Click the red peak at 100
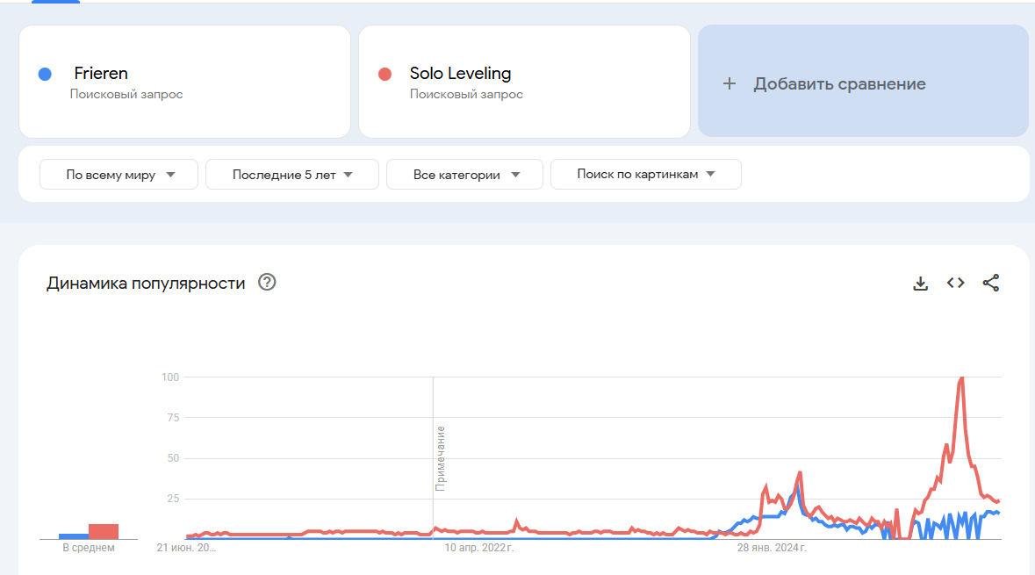This screenshot has width=1035, height=575. pos(962,378)
